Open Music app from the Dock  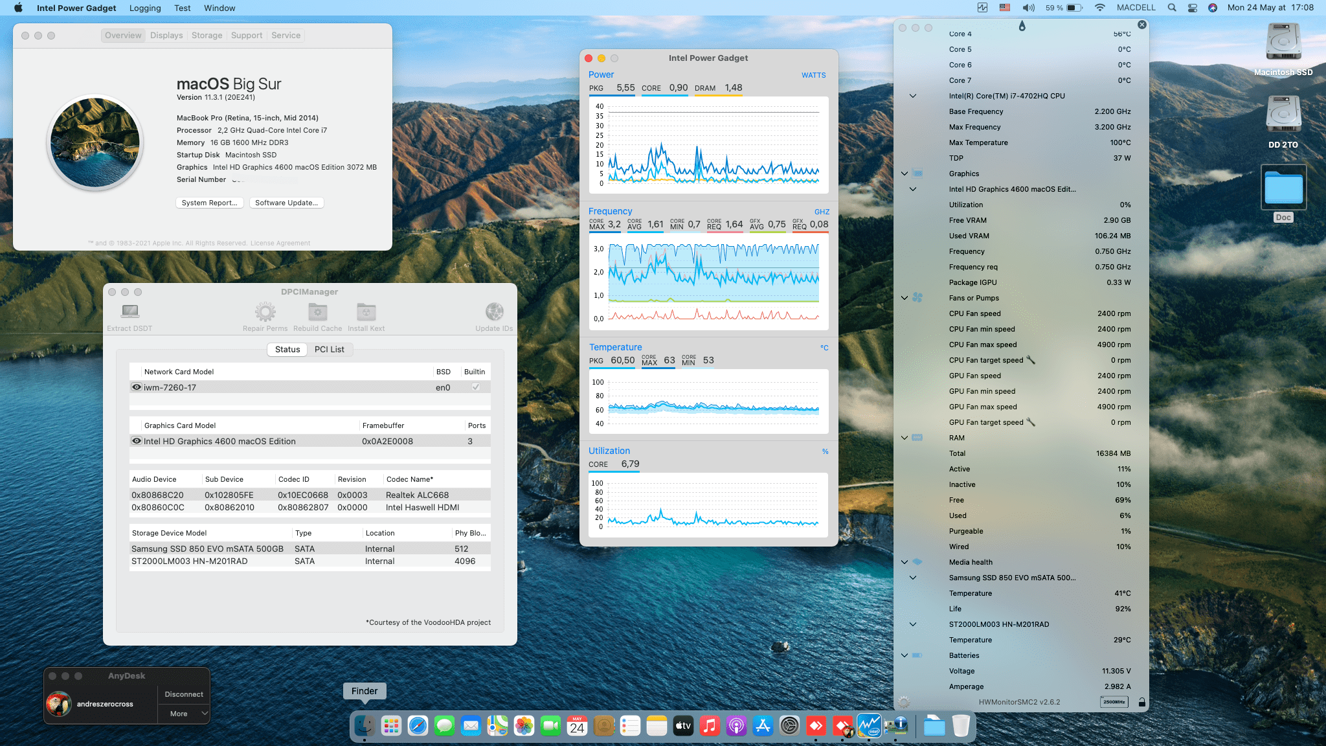(710, 726)
